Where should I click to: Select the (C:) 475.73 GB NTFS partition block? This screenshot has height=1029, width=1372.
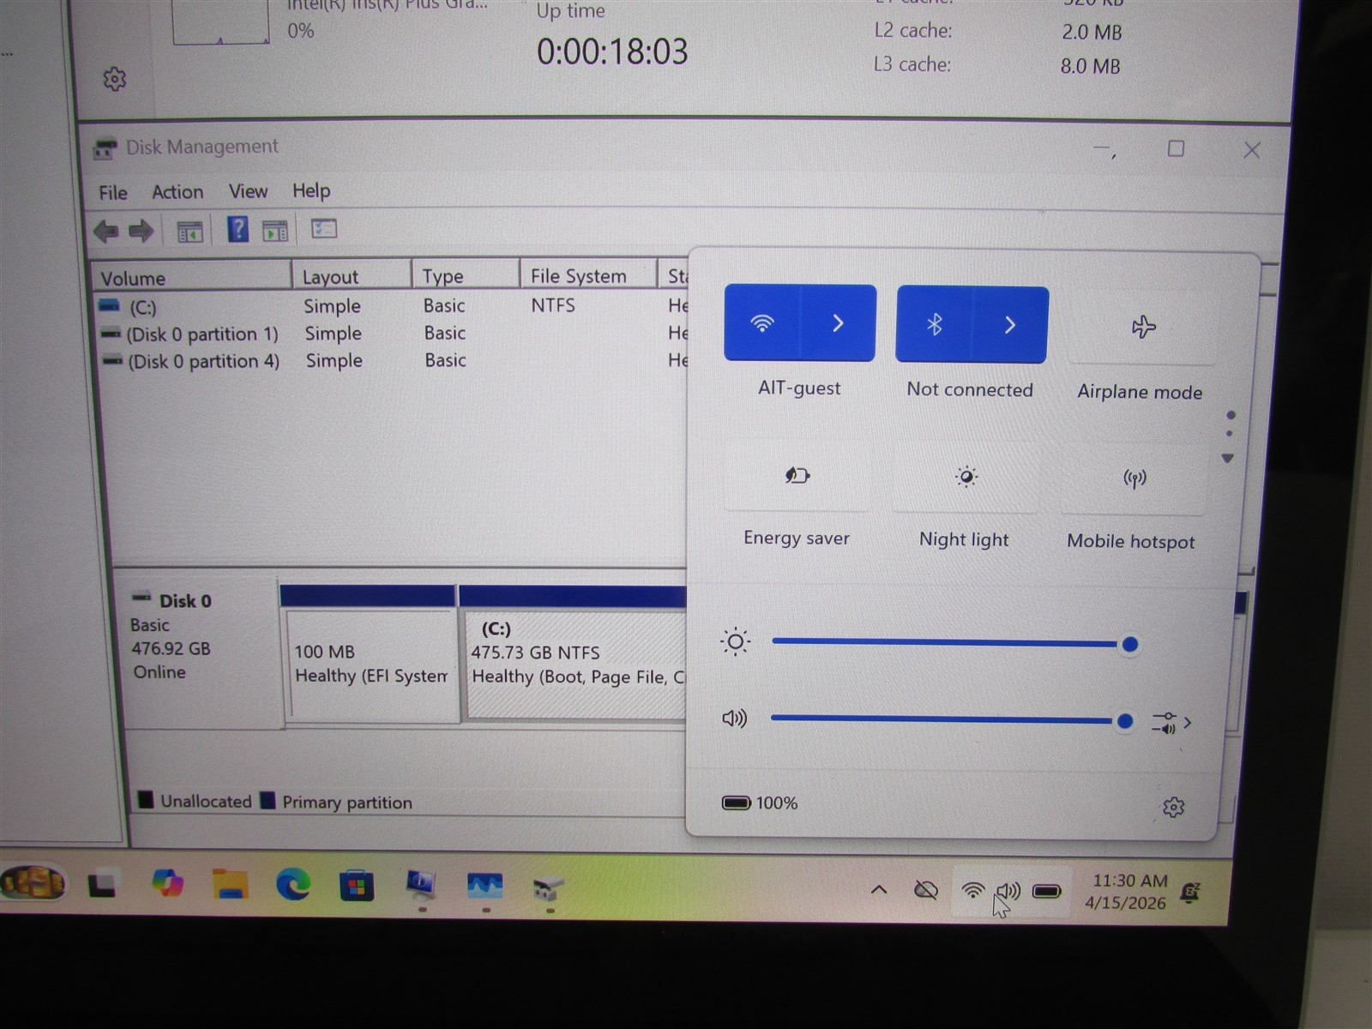(575, 665)
